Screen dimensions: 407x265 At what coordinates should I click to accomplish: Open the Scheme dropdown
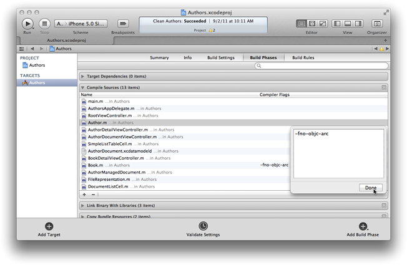tap(81, 24)
